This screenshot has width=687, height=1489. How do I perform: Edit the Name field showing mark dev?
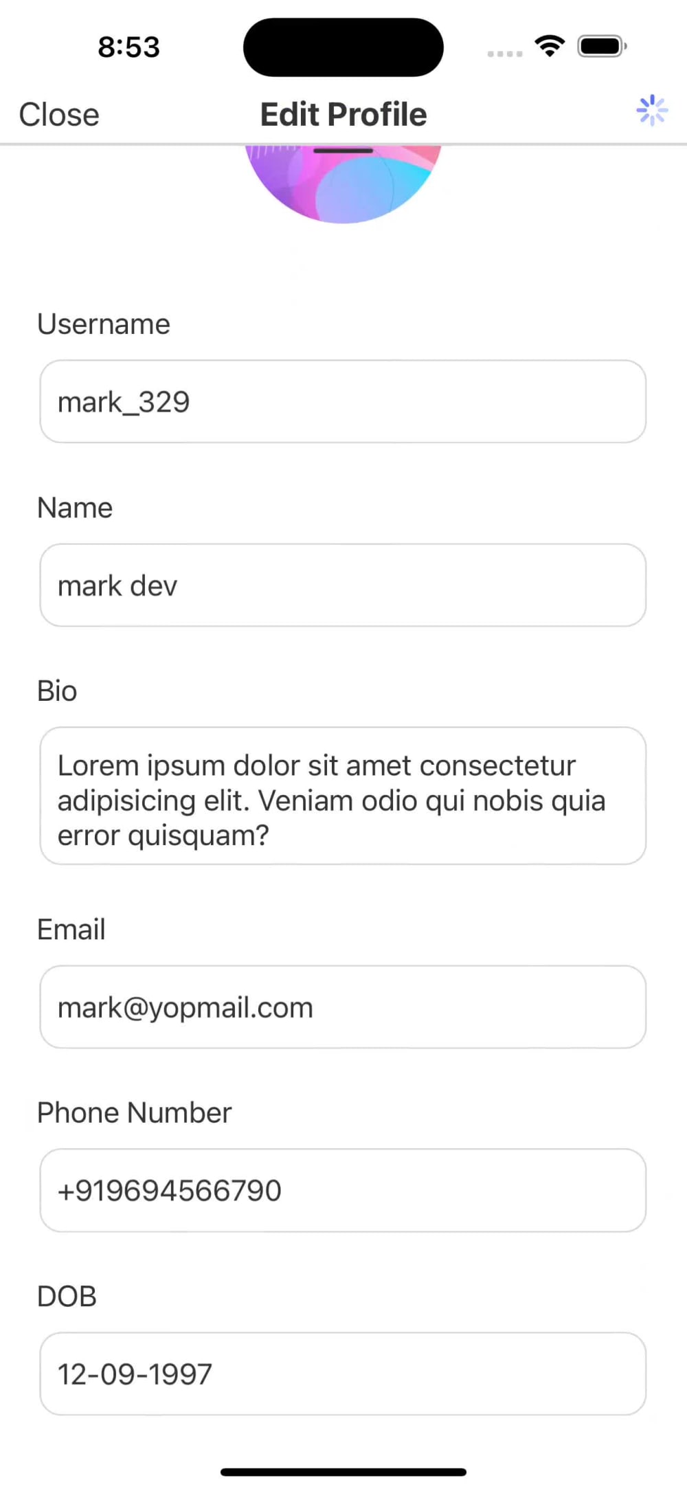[x=343, y=585]
